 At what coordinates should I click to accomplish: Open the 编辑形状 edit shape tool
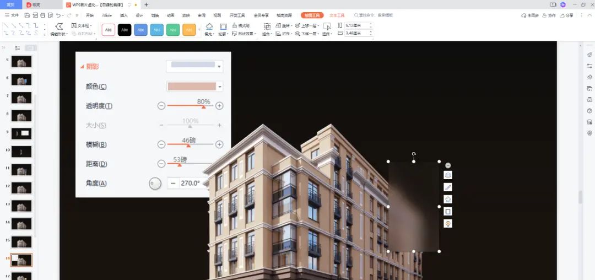59,29
